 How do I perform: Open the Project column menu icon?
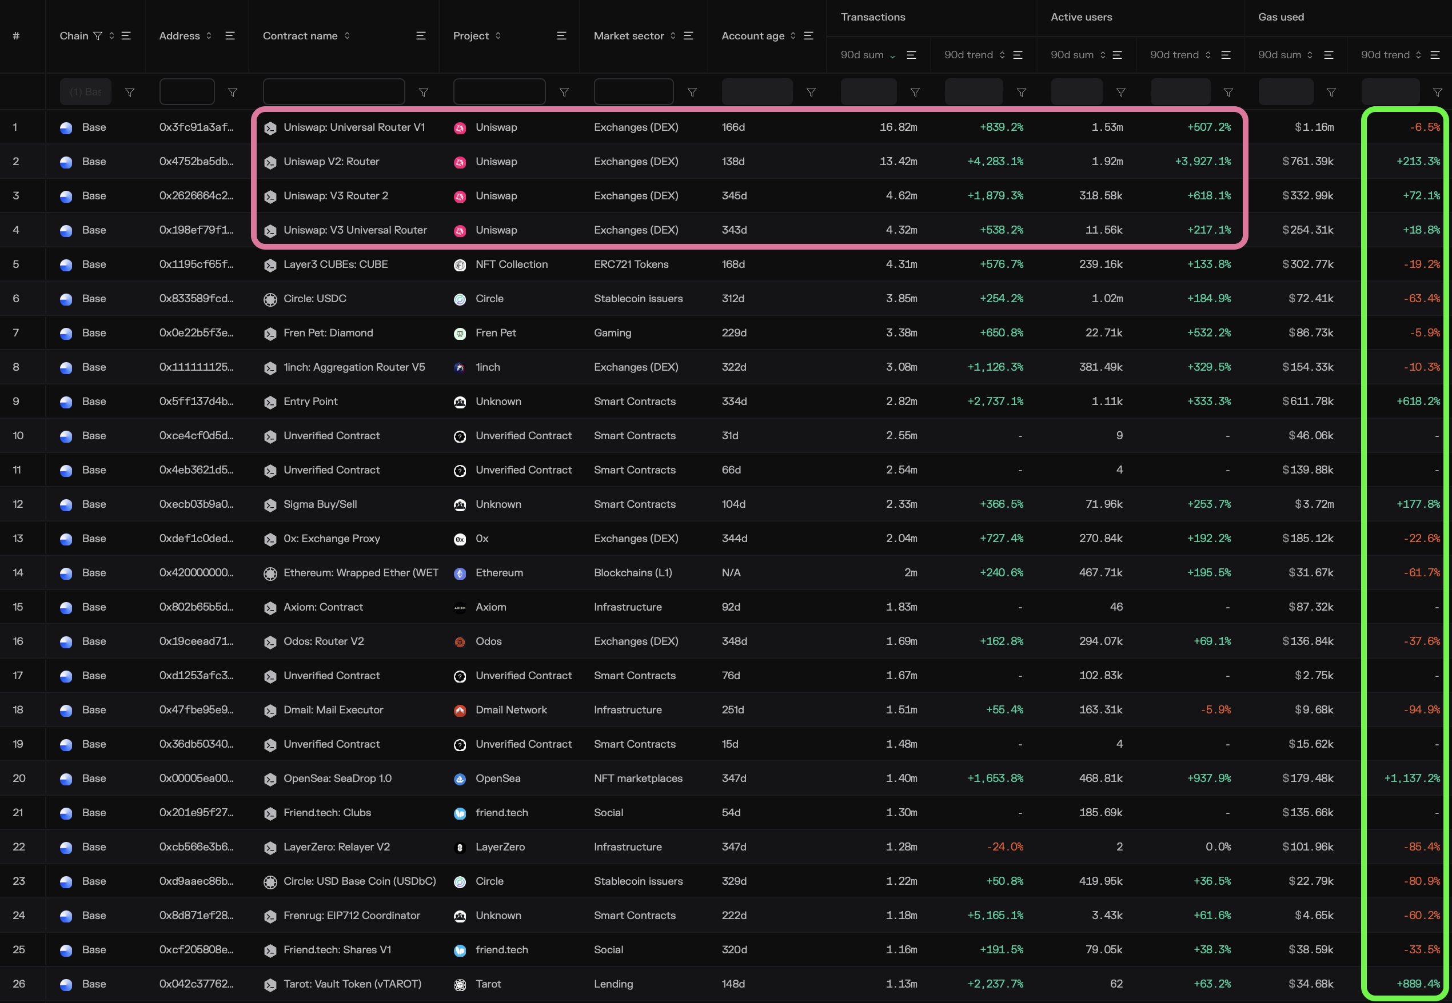click(x=561, y=36)
